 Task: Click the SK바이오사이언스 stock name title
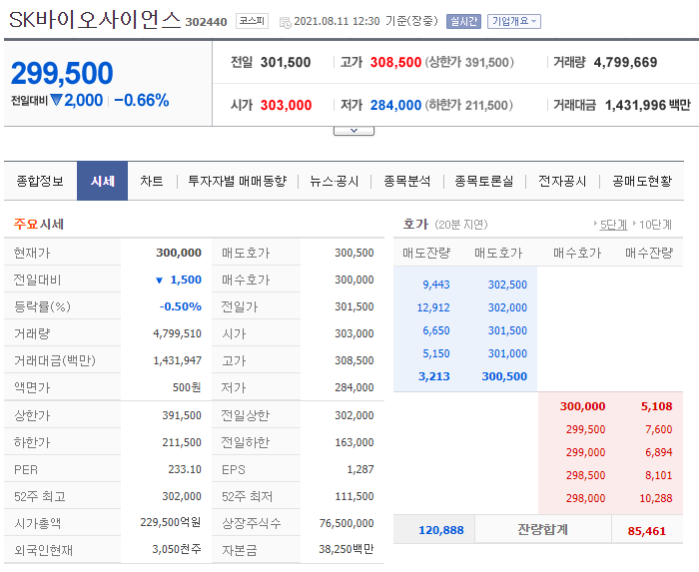tap(95, 20)
